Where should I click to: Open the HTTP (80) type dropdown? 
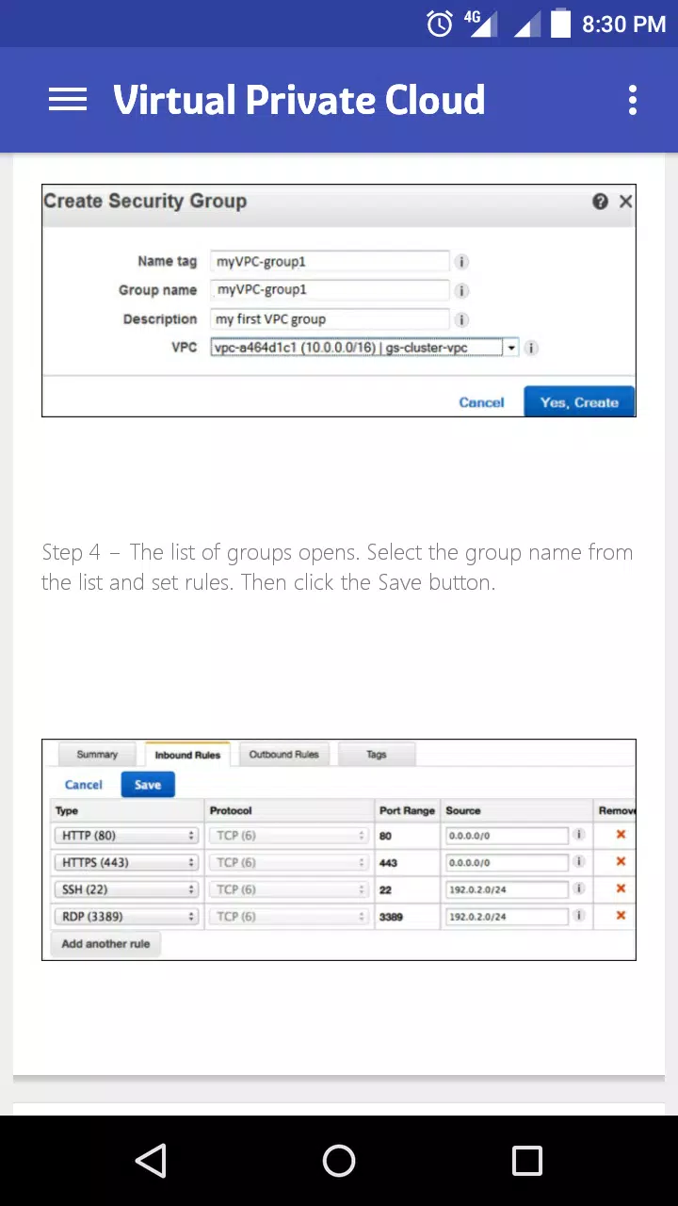point(127,836)
